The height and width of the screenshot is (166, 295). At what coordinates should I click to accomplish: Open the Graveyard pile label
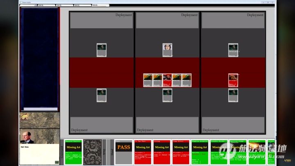63,152
